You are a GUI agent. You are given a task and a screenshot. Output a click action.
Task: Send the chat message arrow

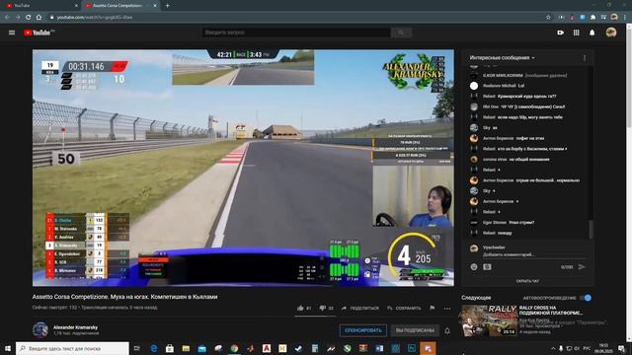pos(582,267)
